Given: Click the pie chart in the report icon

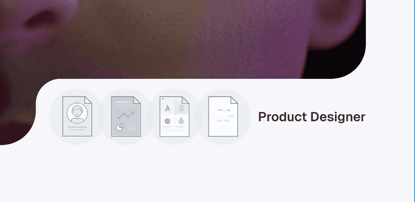Looking at the screenshot, I should click(120, 127).
